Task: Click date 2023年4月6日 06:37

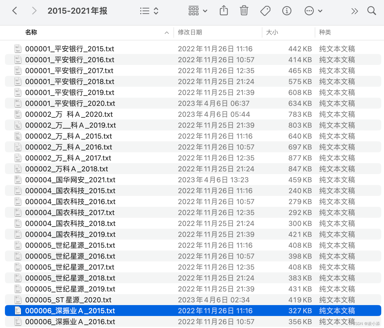Action: [214, 103]
